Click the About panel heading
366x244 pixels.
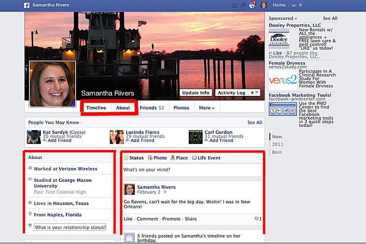[35, 157]
